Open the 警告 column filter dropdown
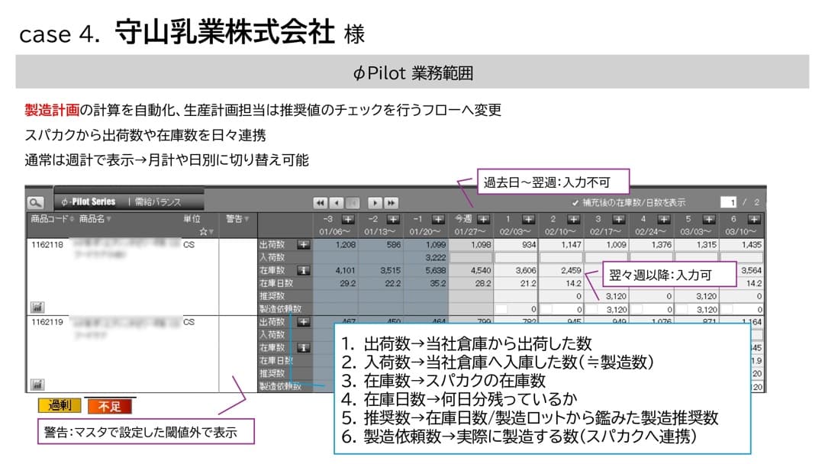The height and width of the screenshot is (464, 825). (248, 219)
